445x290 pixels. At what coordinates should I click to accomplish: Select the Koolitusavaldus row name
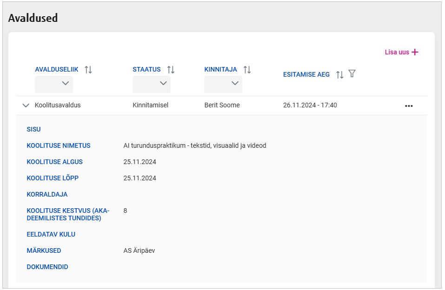pyautogui.click(x=58, y=105)
